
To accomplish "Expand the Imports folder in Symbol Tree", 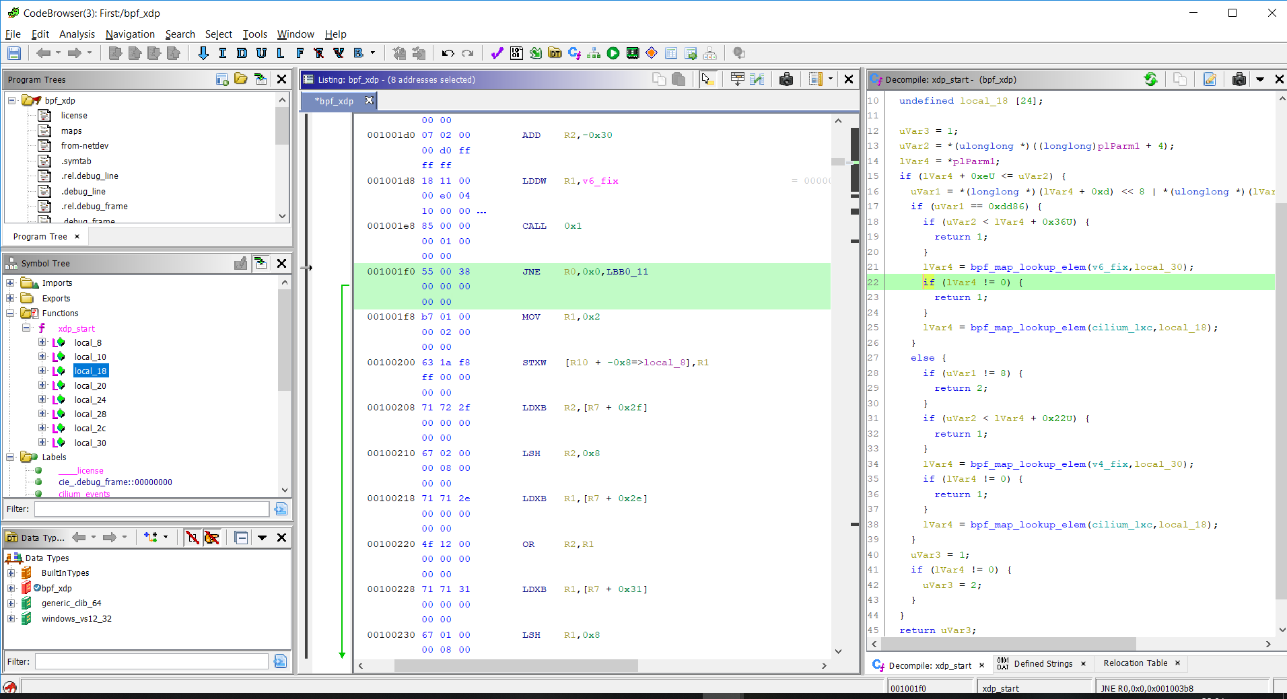I will tap(10, 283).
